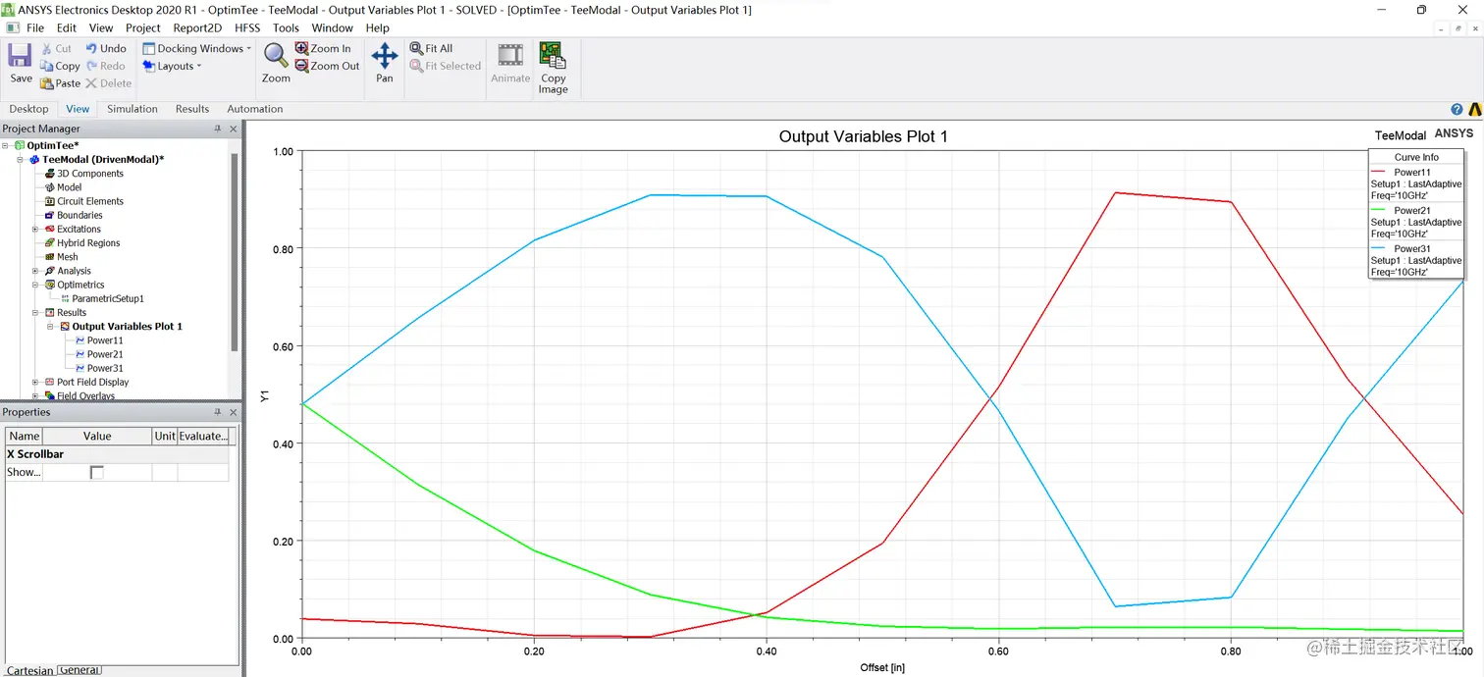The width and height of the screenshot is (1484, 677).
Task: Collapse the Optimetrics node
Action: pos(35,285)
